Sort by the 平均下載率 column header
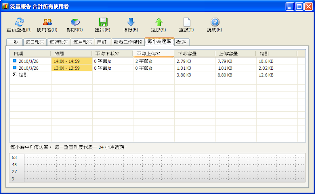 112,54
